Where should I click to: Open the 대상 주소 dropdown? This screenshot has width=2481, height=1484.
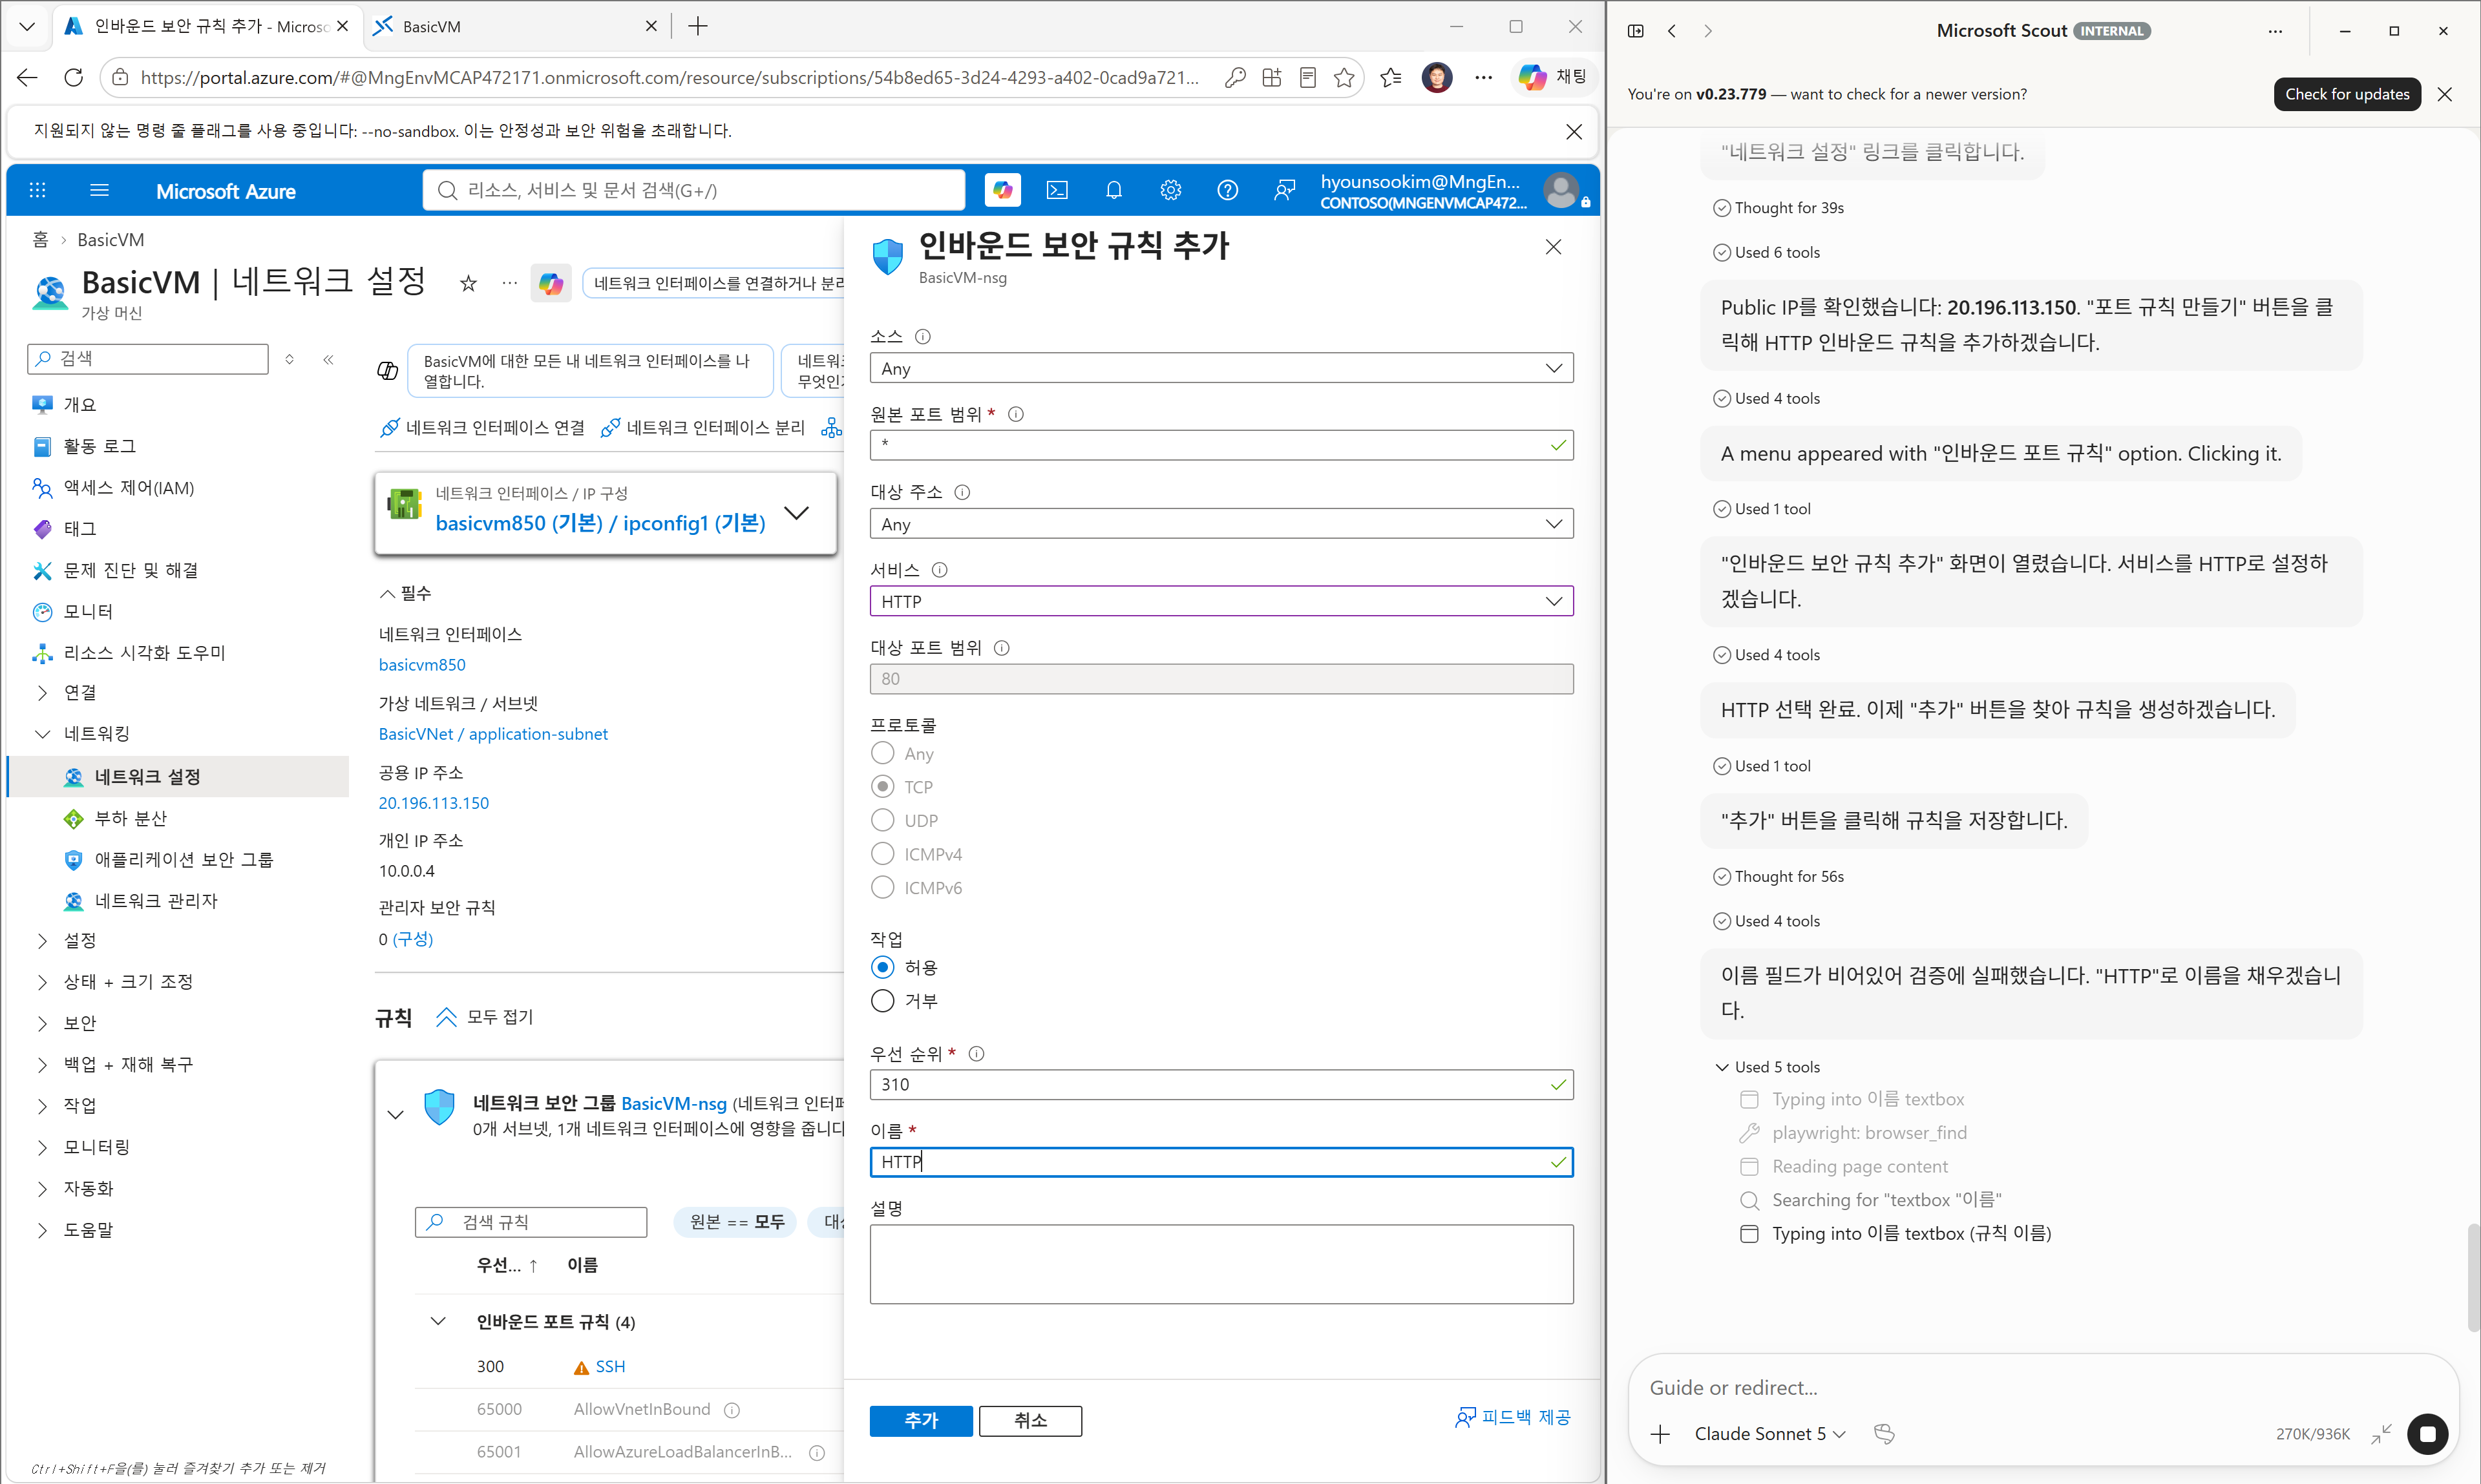pyautogui.click(x=1221, y=524)
